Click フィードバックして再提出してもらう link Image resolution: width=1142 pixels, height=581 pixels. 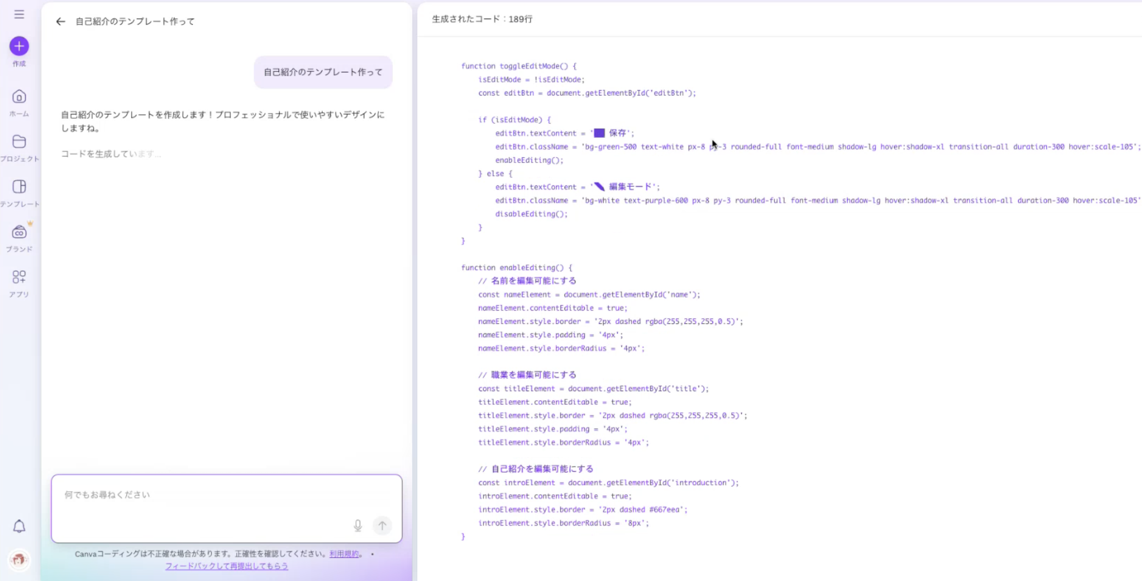[227, 566]
